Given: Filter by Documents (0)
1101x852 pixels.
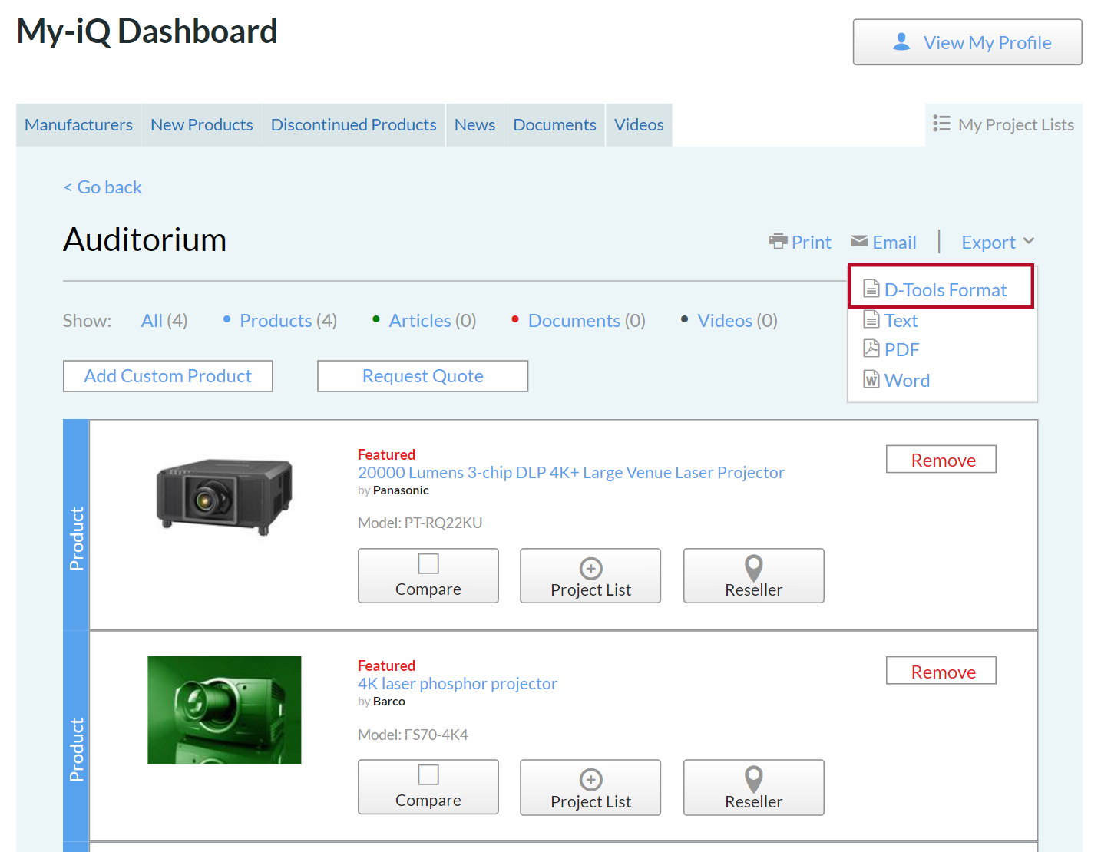Looking at the screenshot, I should [x=587, y=320].
